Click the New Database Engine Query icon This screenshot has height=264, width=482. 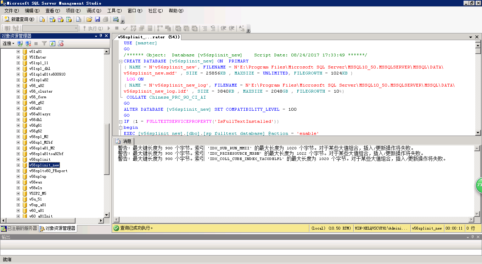pyautogui.click(x=42, y=19)
